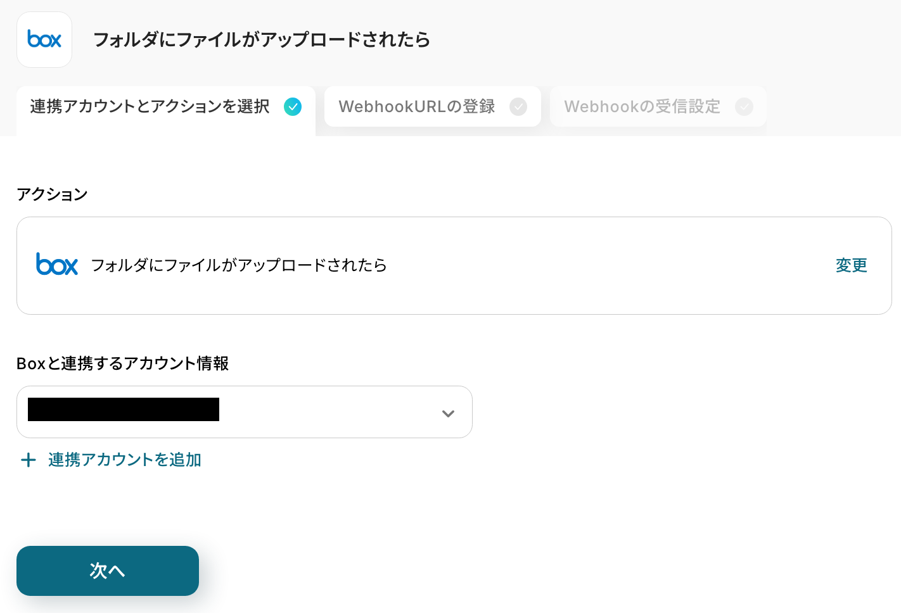
Task: Expand the account dropdown using its chevron arrow
Action: (x=448, y=414)
